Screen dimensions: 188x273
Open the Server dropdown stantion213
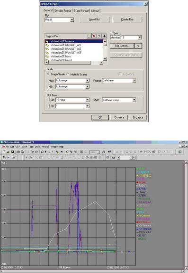click(140, 38)
